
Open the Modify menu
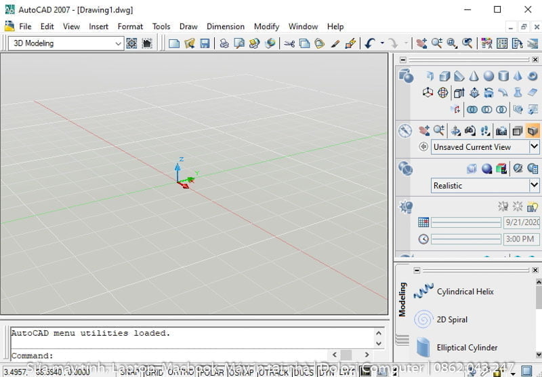point(266,26)
